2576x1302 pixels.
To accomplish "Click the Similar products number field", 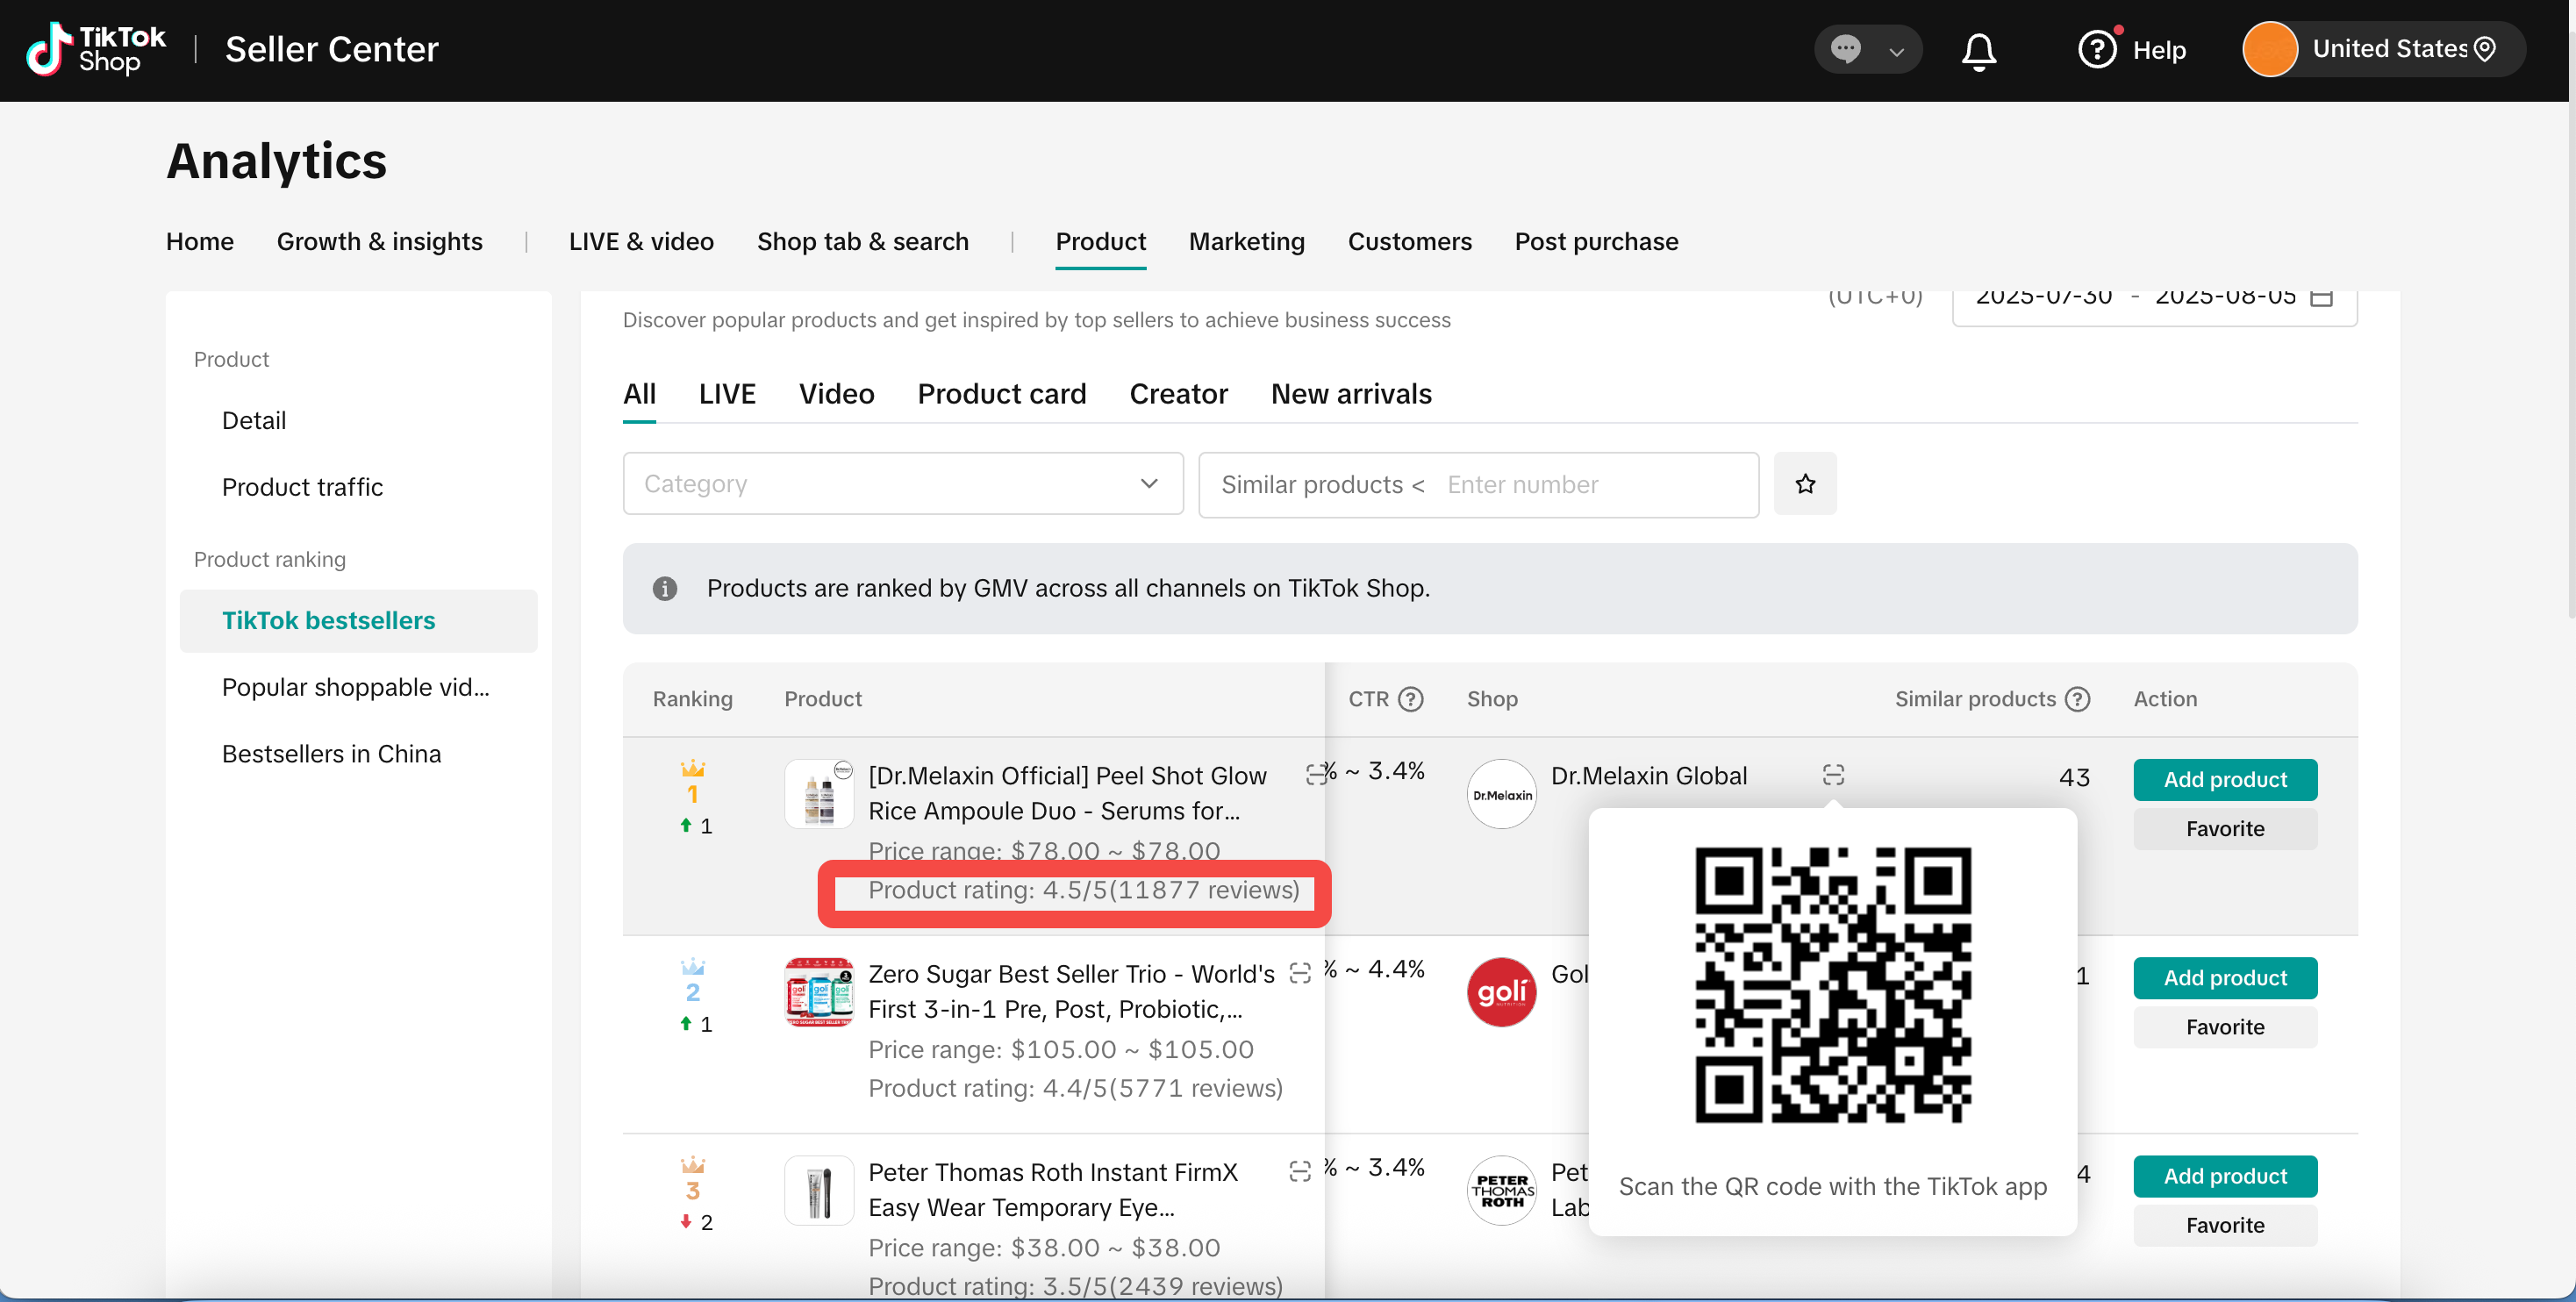I will [1590, 485].
